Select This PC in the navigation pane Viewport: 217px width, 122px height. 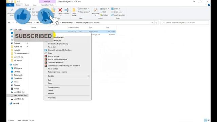[x=15, y=65]
